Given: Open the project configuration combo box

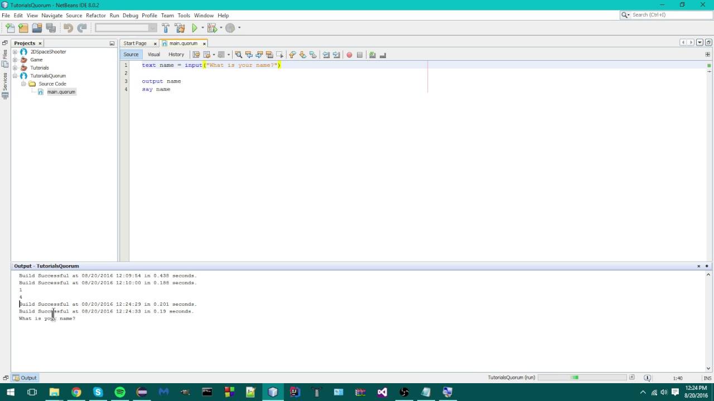Looking at the screenshot, I should click(126, 28).
